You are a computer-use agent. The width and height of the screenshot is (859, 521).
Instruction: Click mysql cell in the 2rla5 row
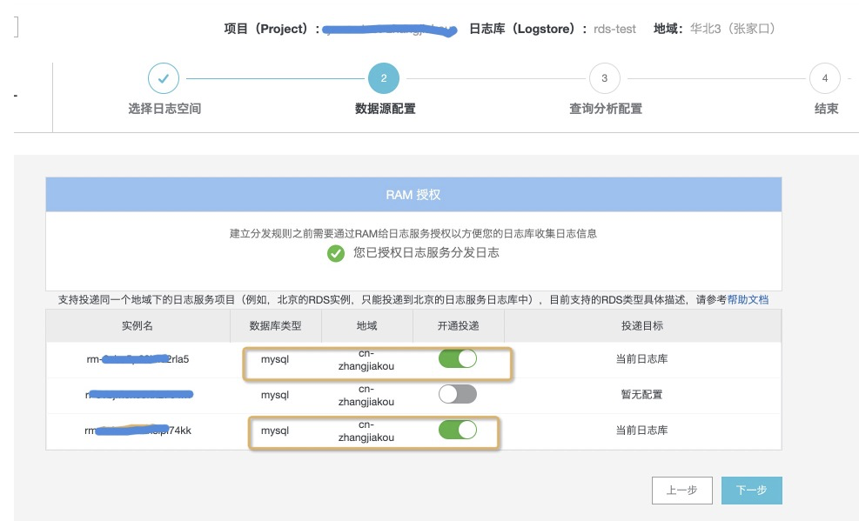274,359
